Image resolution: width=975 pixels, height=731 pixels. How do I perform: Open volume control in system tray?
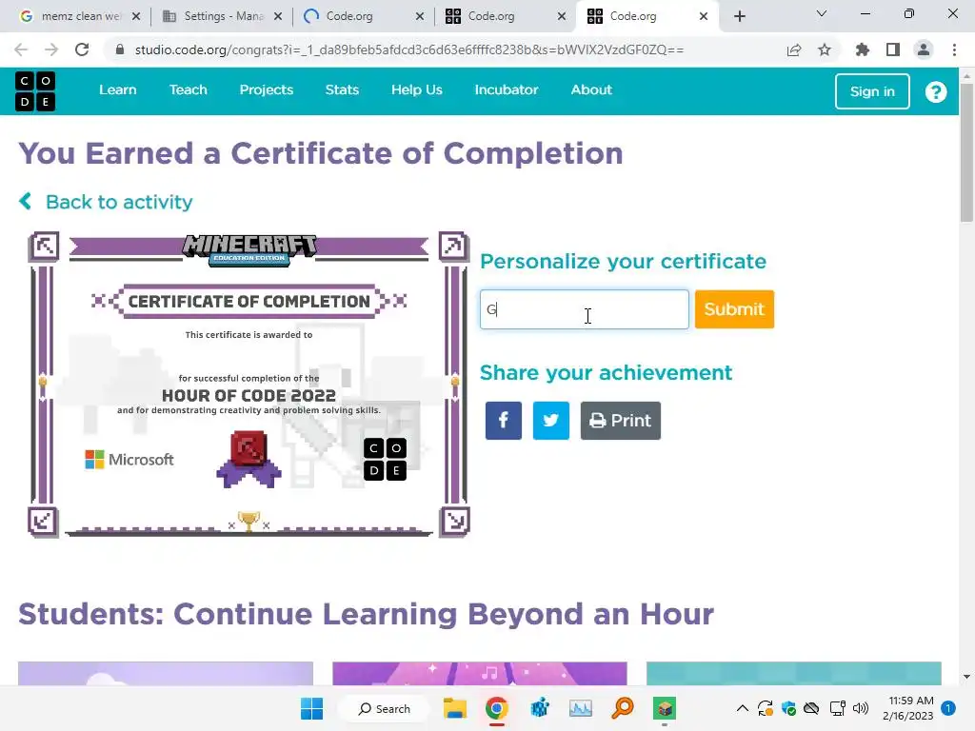861,708
